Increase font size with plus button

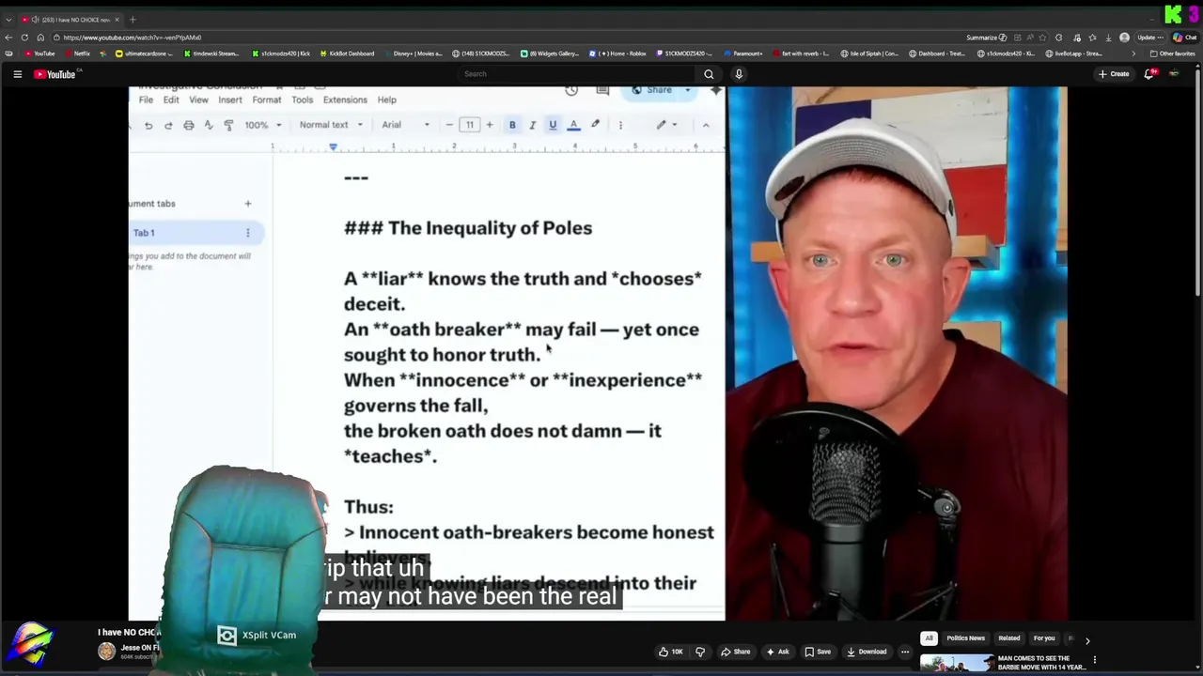coord(489,125)
